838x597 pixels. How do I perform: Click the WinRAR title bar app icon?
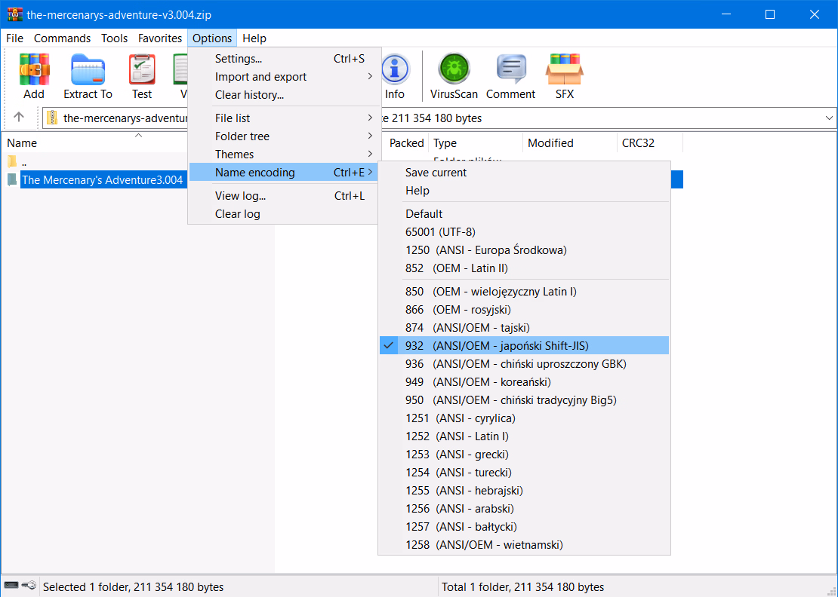pyautogui.click(x=15, y=14)
